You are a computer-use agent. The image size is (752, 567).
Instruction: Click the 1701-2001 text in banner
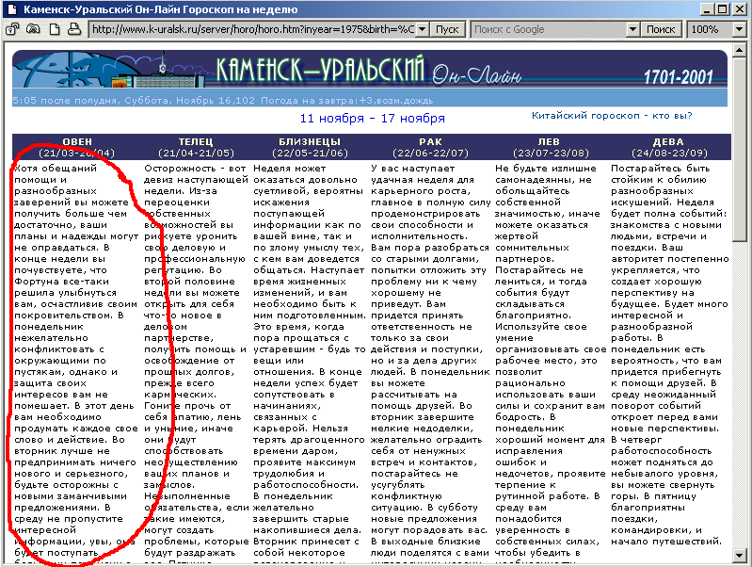click(x=679, y=77)
